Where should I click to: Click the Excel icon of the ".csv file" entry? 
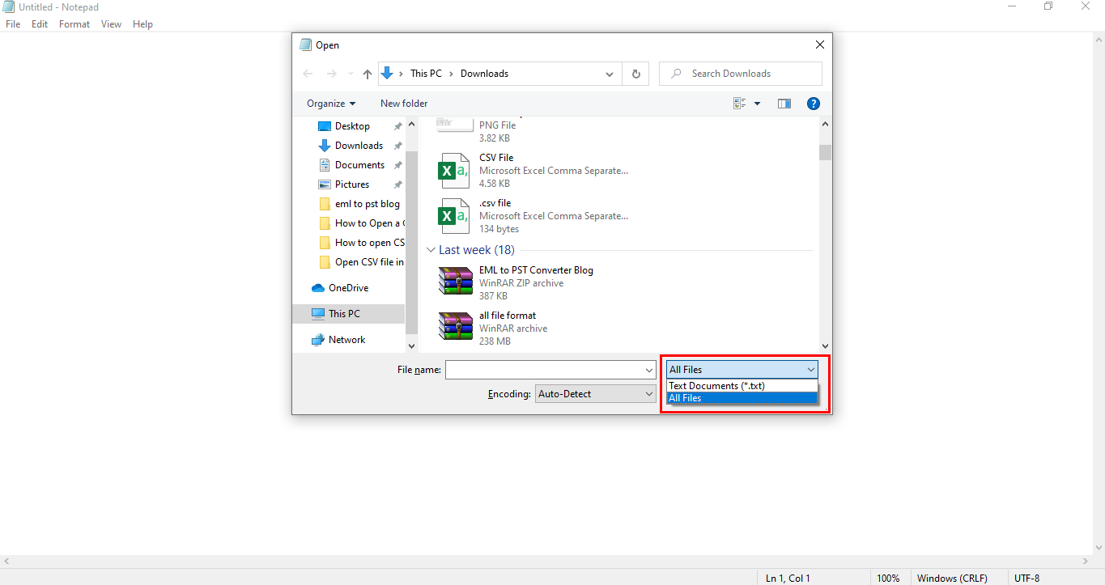454,216
